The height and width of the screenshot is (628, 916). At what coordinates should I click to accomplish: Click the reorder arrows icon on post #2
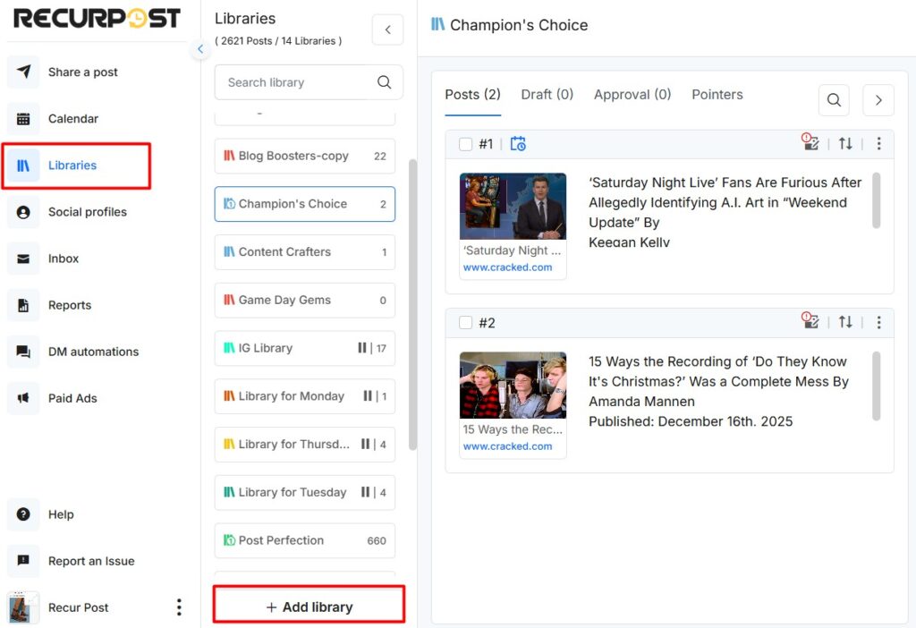click(845, 322)
